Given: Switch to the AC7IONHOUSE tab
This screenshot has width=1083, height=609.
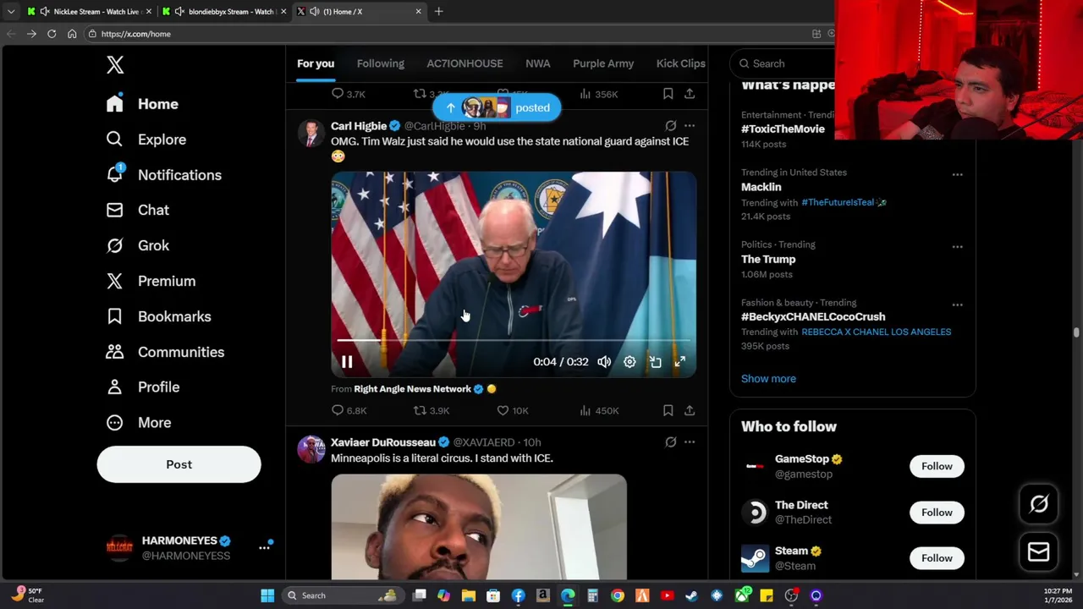Looking at the screenshot, I should click(465, 63).
